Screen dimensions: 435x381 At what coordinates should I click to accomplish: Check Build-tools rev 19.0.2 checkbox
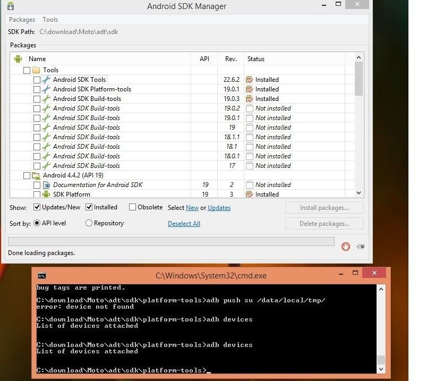37,108
